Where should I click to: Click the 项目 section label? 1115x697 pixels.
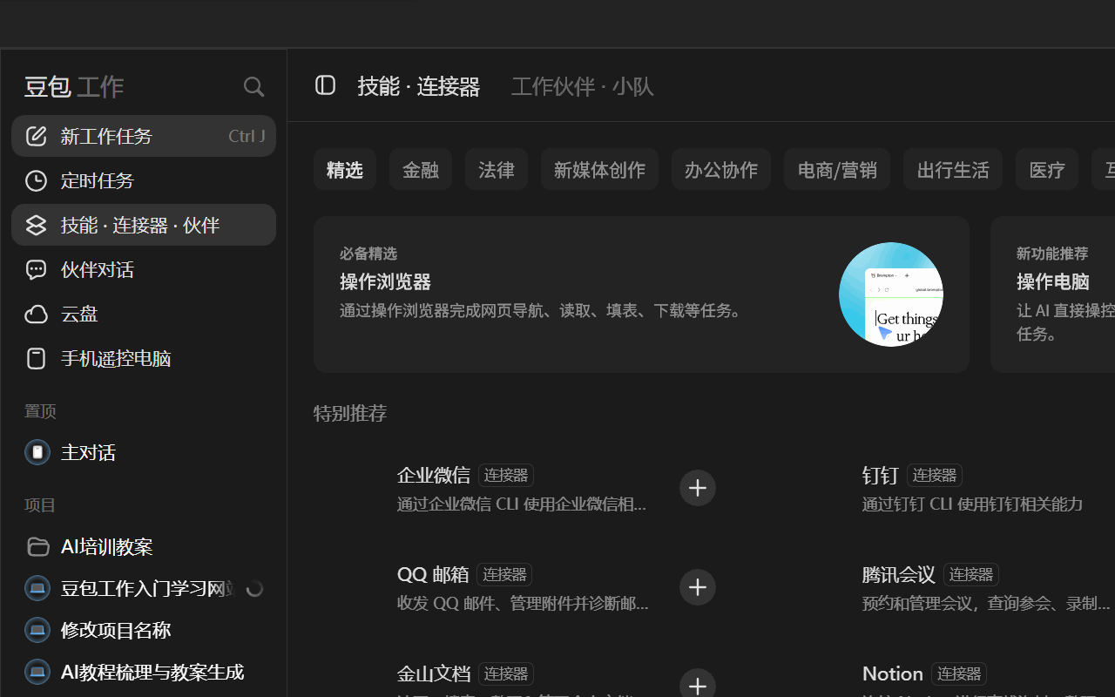pyautogui.click(x=40, y=505)
